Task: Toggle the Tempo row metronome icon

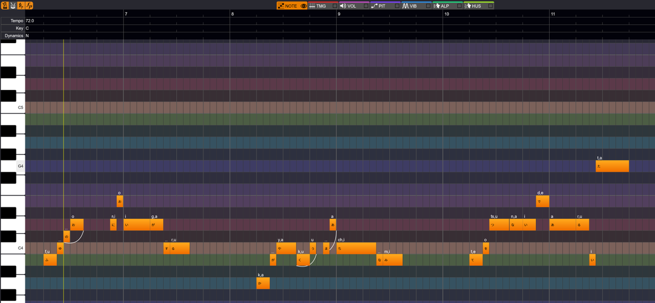Action: point(4,5)
